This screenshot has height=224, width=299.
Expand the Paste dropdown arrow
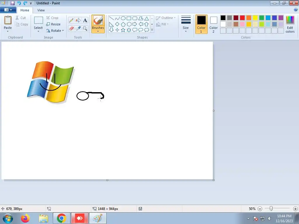click(8, 31)
